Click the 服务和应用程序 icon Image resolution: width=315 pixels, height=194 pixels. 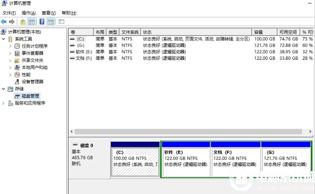click(10, 103)
